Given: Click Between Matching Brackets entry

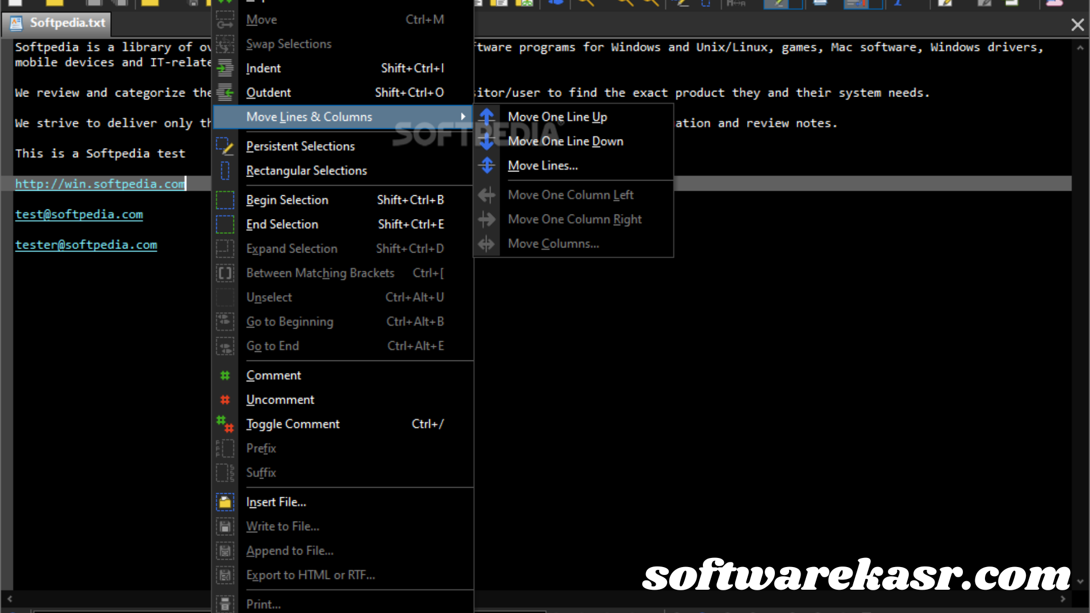Looking at the screenshot, I should [x=343, y=274].
